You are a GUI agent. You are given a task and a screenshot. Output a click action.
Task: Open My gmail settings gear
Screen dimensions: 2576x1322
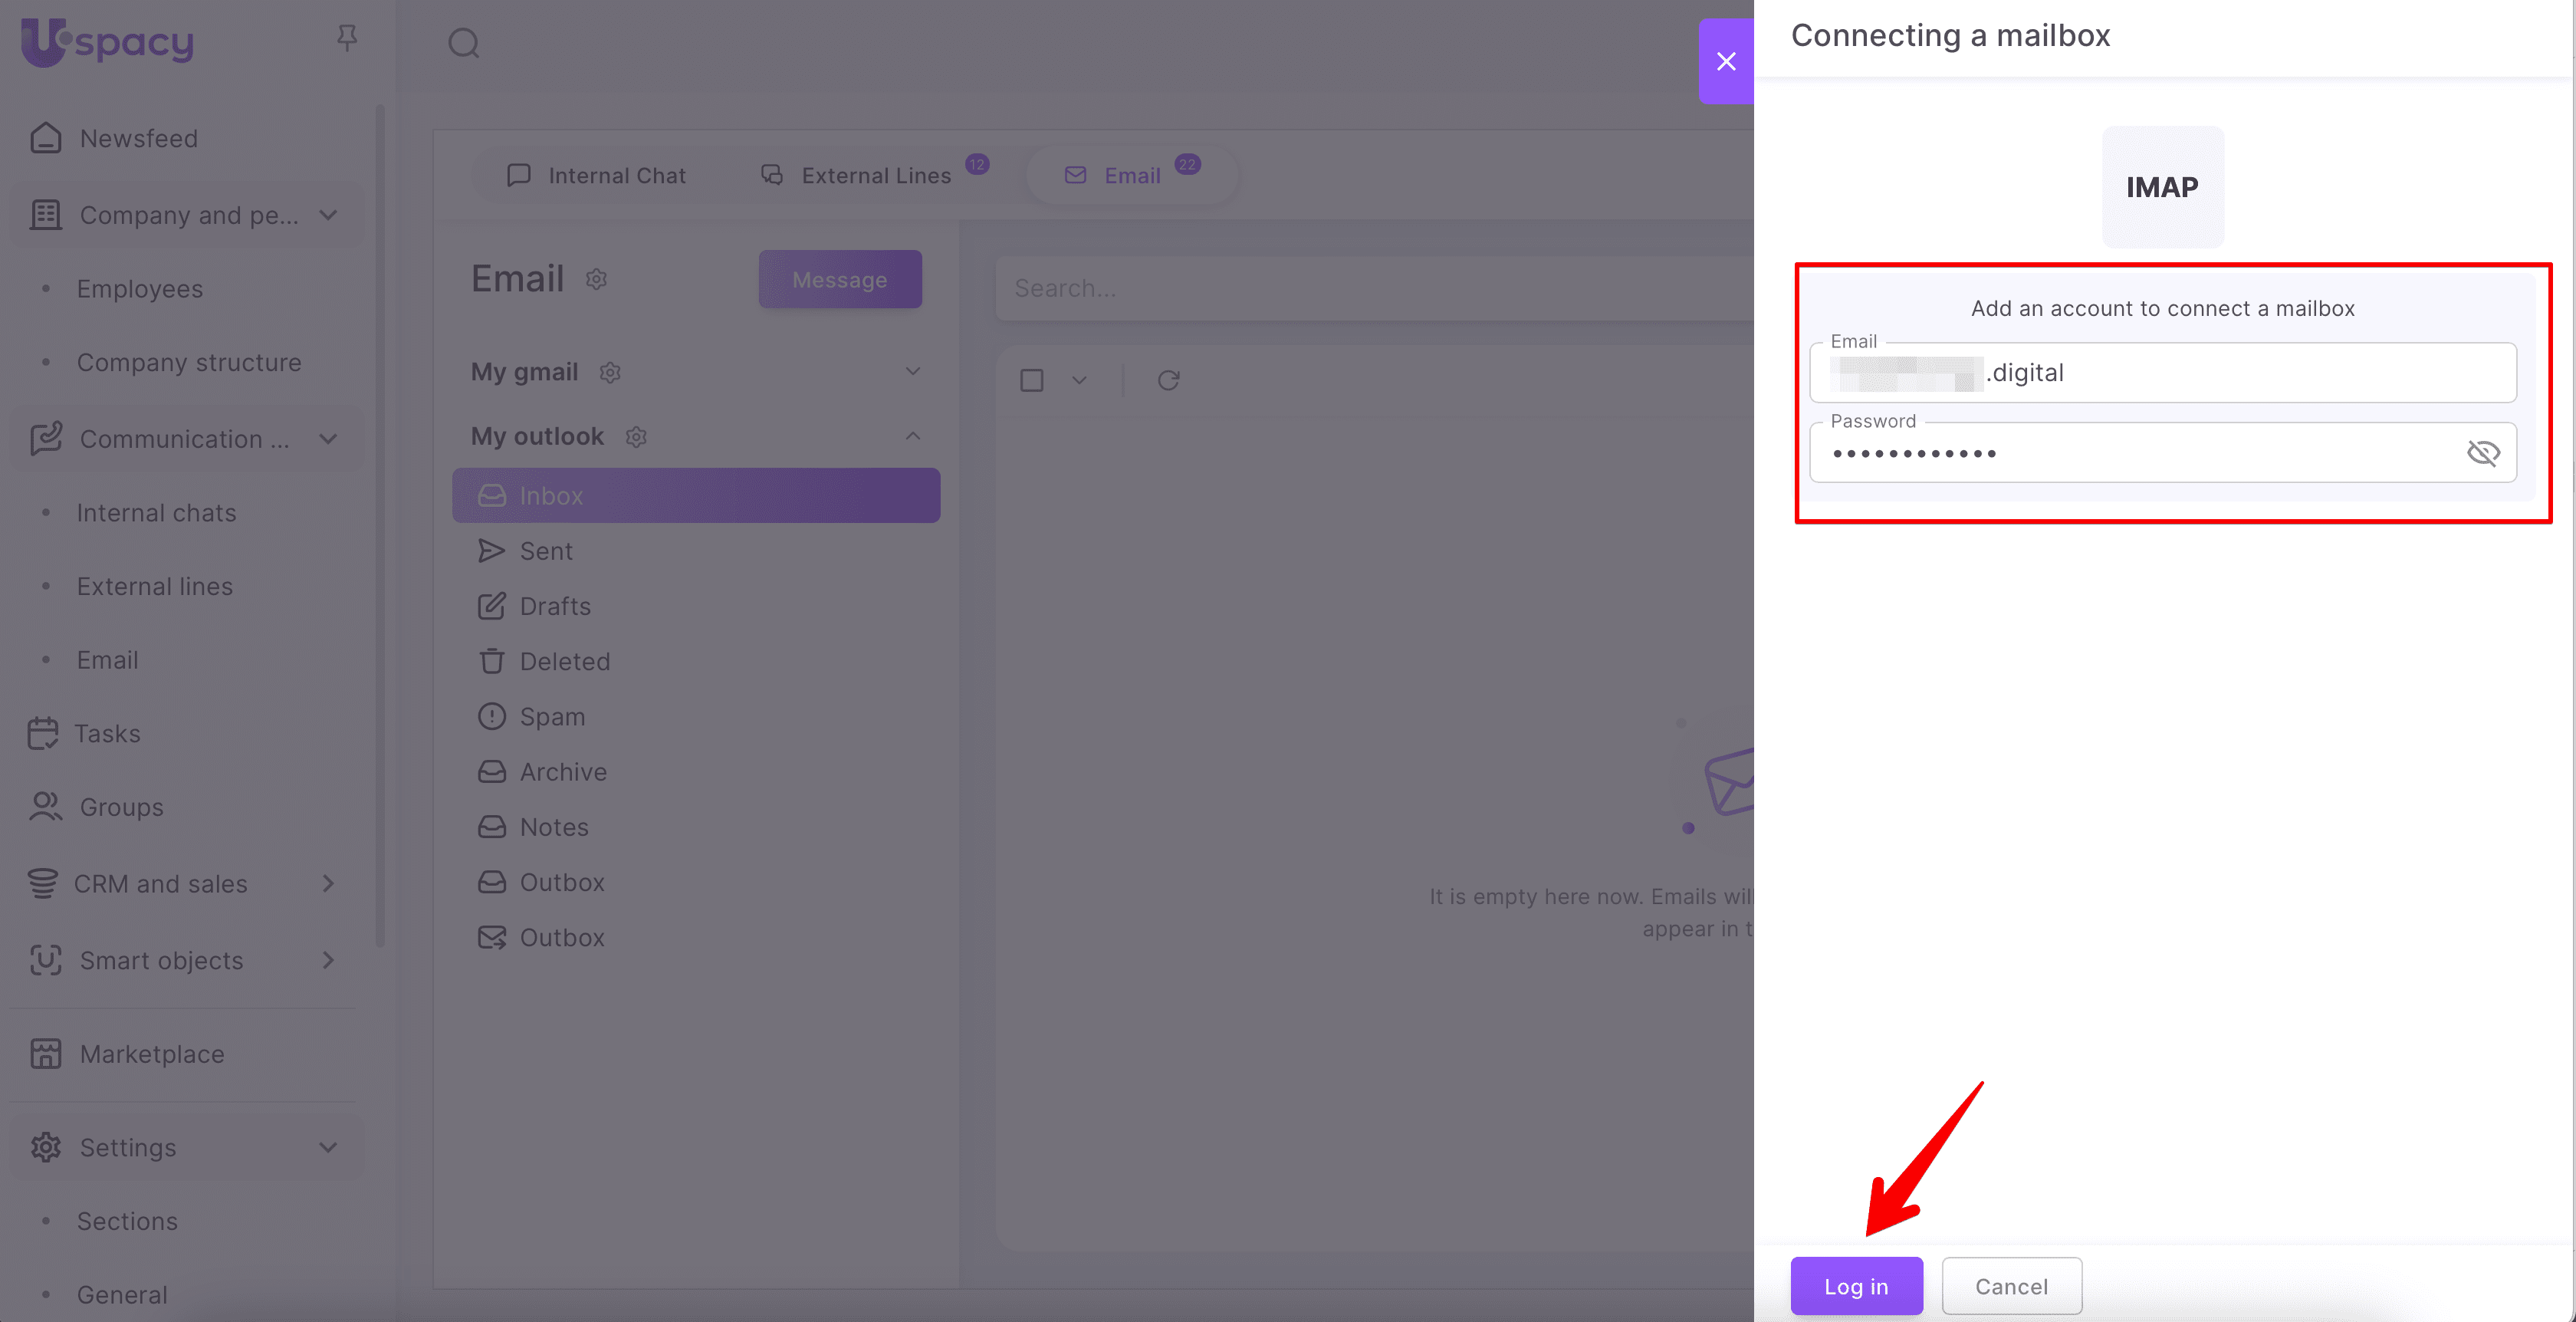click(x=610, y=372)
